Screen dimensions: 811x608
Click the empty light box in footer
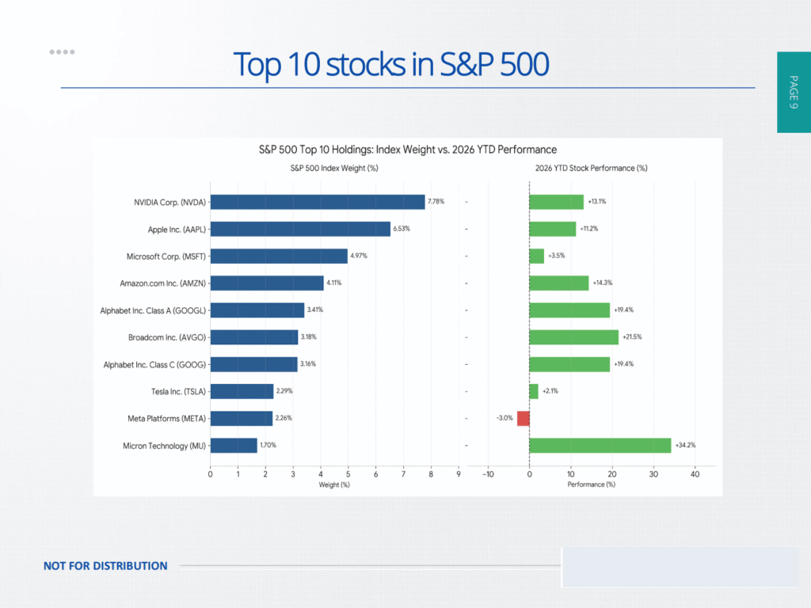coord(680,567)
